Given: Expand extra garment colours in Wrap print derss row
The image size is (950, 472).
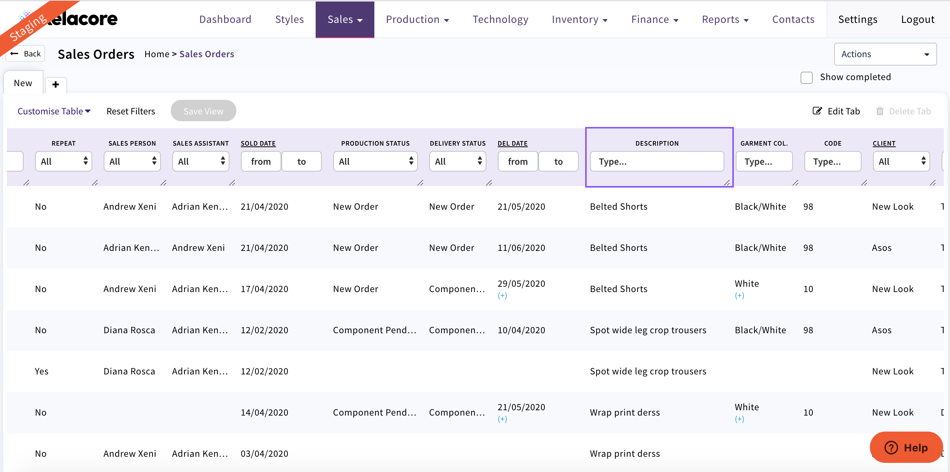Looking at the screenshot, I should 740,419.
